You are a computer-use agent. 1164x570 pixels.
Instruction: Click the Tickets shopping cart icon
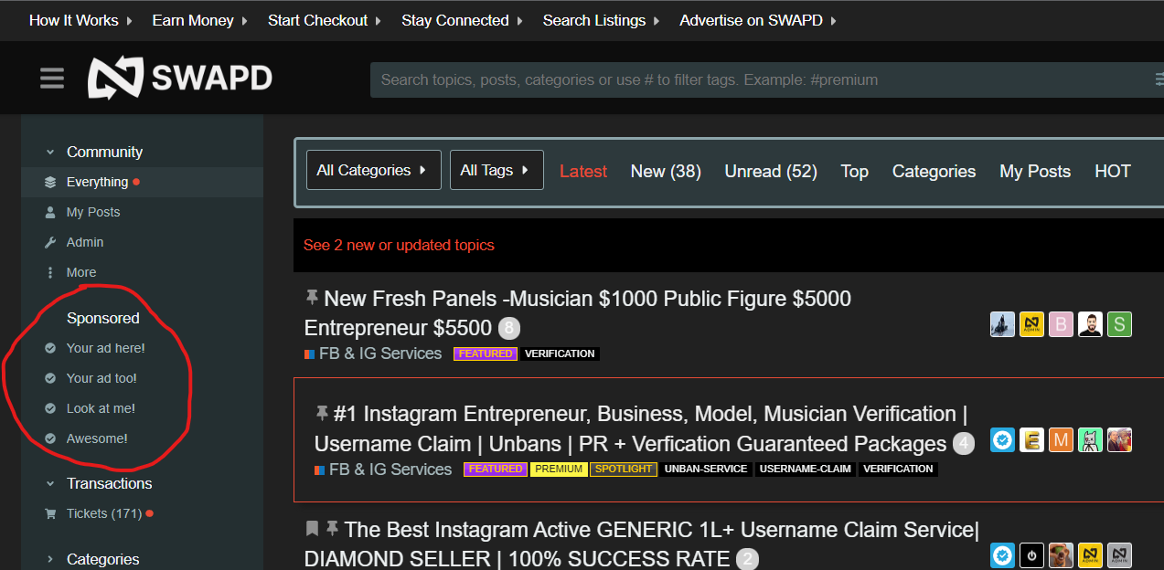tap(50, 513)
